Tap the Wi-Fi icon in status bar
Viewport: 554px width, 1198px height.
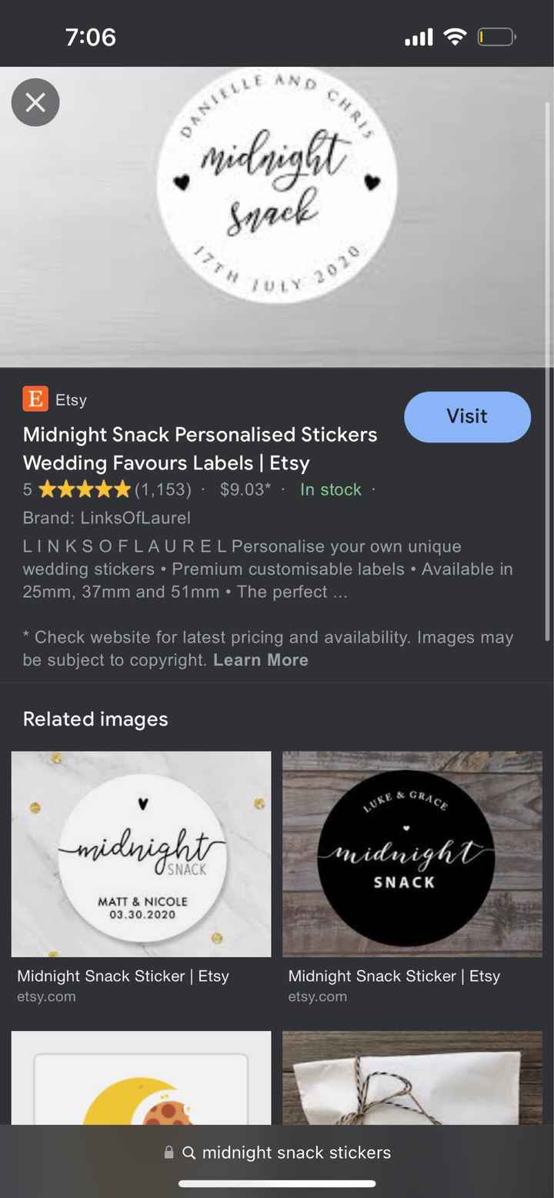tap(456, 37)
